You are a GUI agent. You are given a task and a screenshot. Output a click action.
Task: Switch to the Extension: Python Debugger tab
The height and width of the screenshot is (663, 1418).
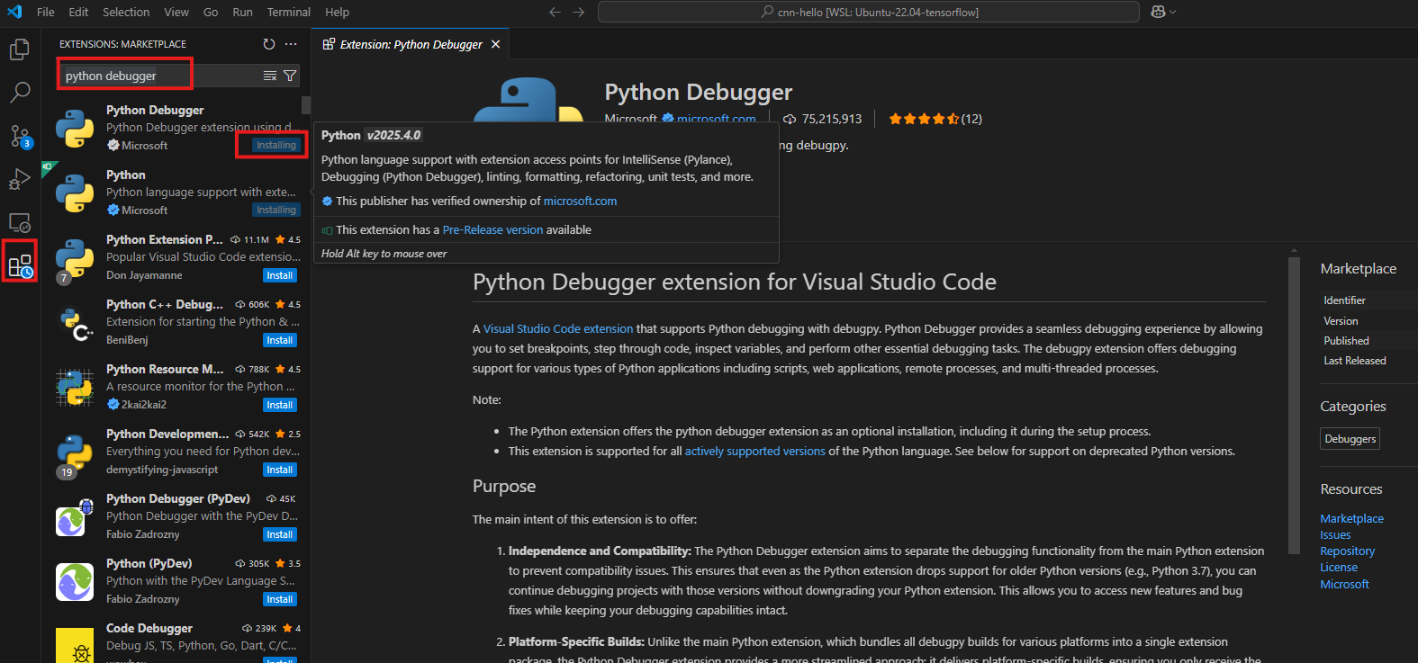[x=411, y=44]
